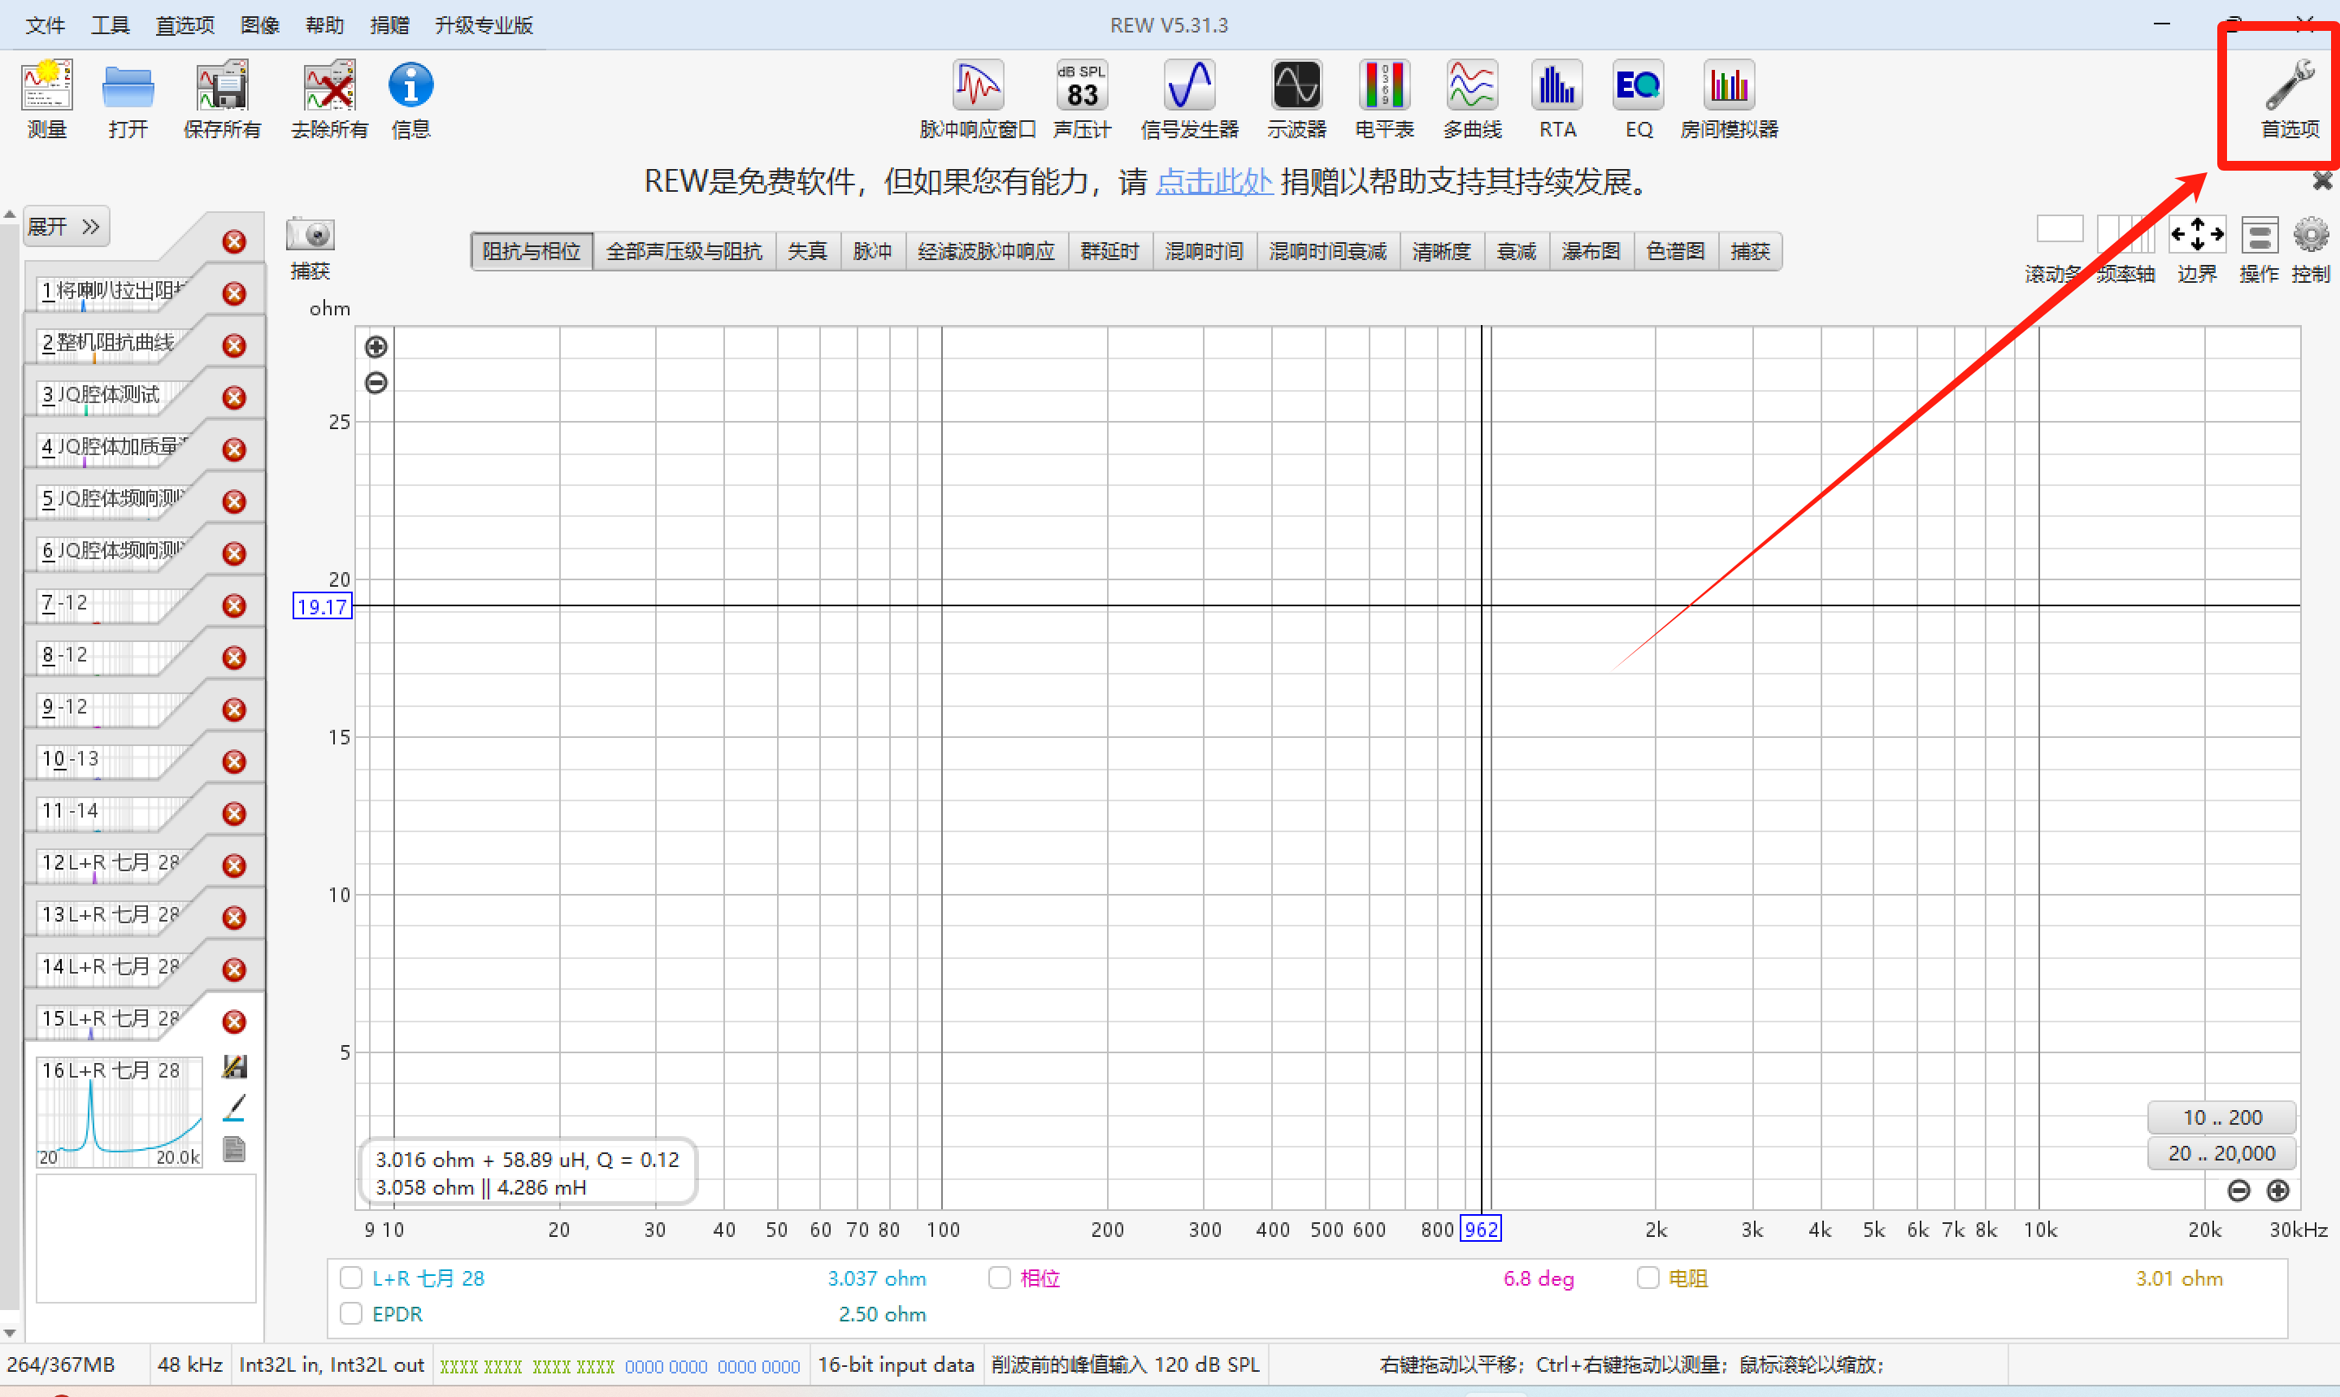This screenshot has height=1397, width=2340.
Task: Open the 工具 (Tools) menu
Action: (x=110, y=24)
